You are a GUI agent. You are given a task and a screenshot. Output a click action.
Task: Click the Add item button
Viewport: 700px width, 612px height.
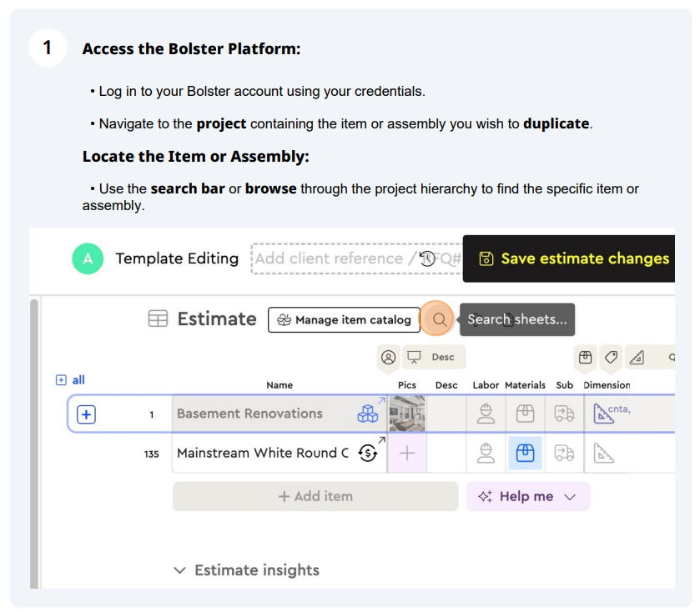tap(315, 496)
